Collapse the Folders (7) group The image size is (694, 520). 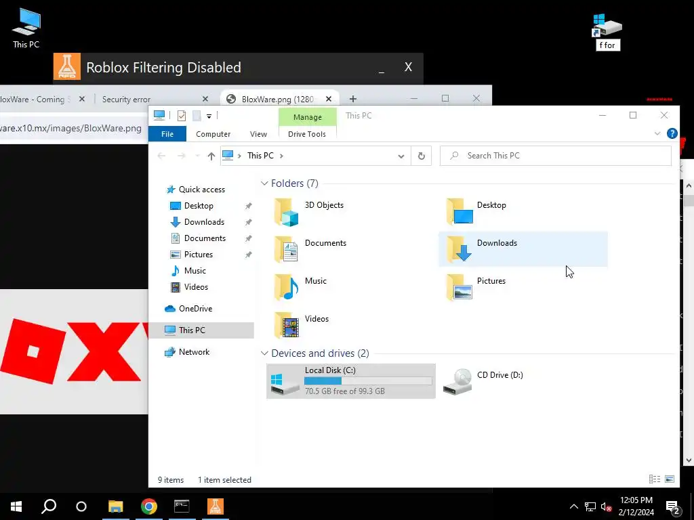click(x=264, y=183)
